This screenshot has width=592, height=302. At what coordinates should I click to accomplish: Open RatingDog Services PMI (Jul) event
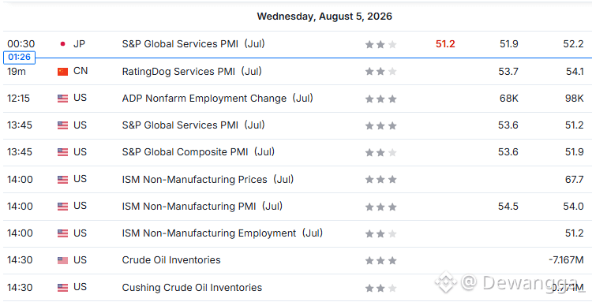(x=192, y=71)
